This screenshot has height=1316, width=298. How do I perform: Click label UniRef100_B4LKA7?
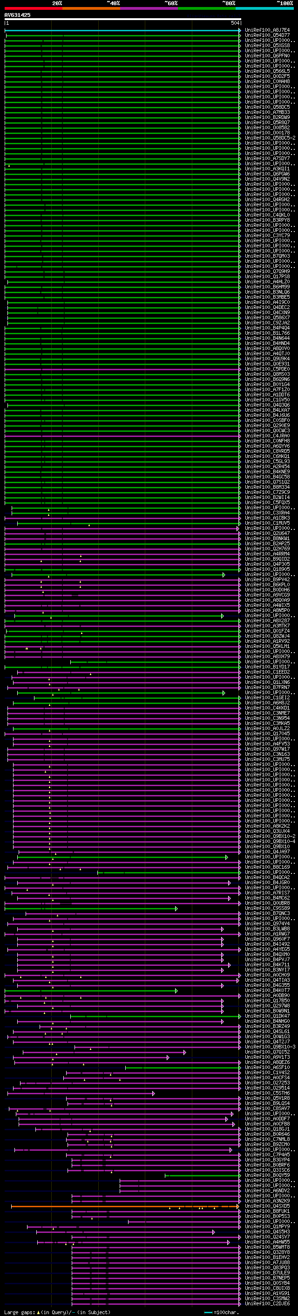click(267, 410)
